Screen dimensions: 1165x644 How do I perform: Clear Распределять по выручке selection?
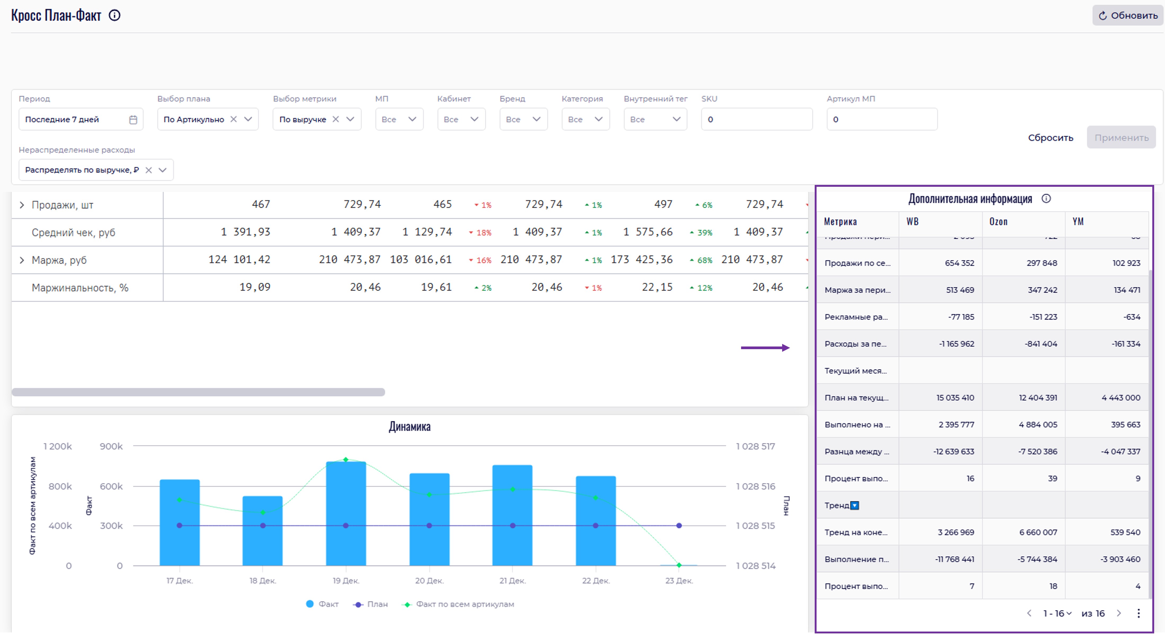(x=148, y=170)
